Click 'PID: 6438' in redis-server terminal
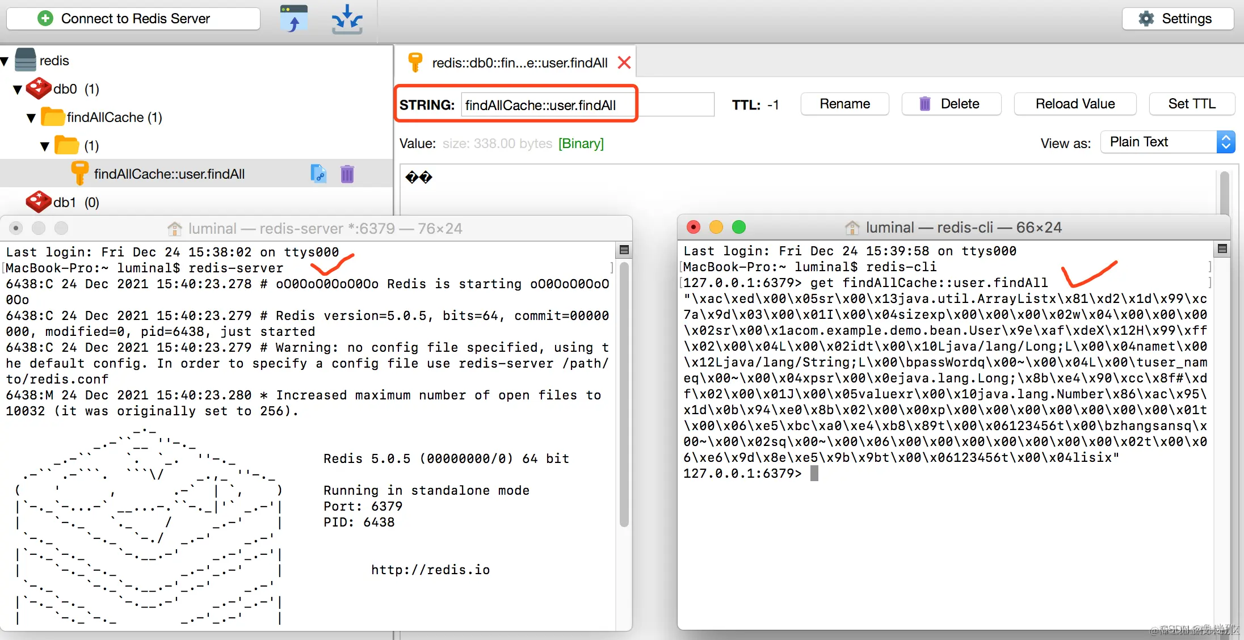The height and width of the screenshot is (640, 1244). tap(359, 522)
